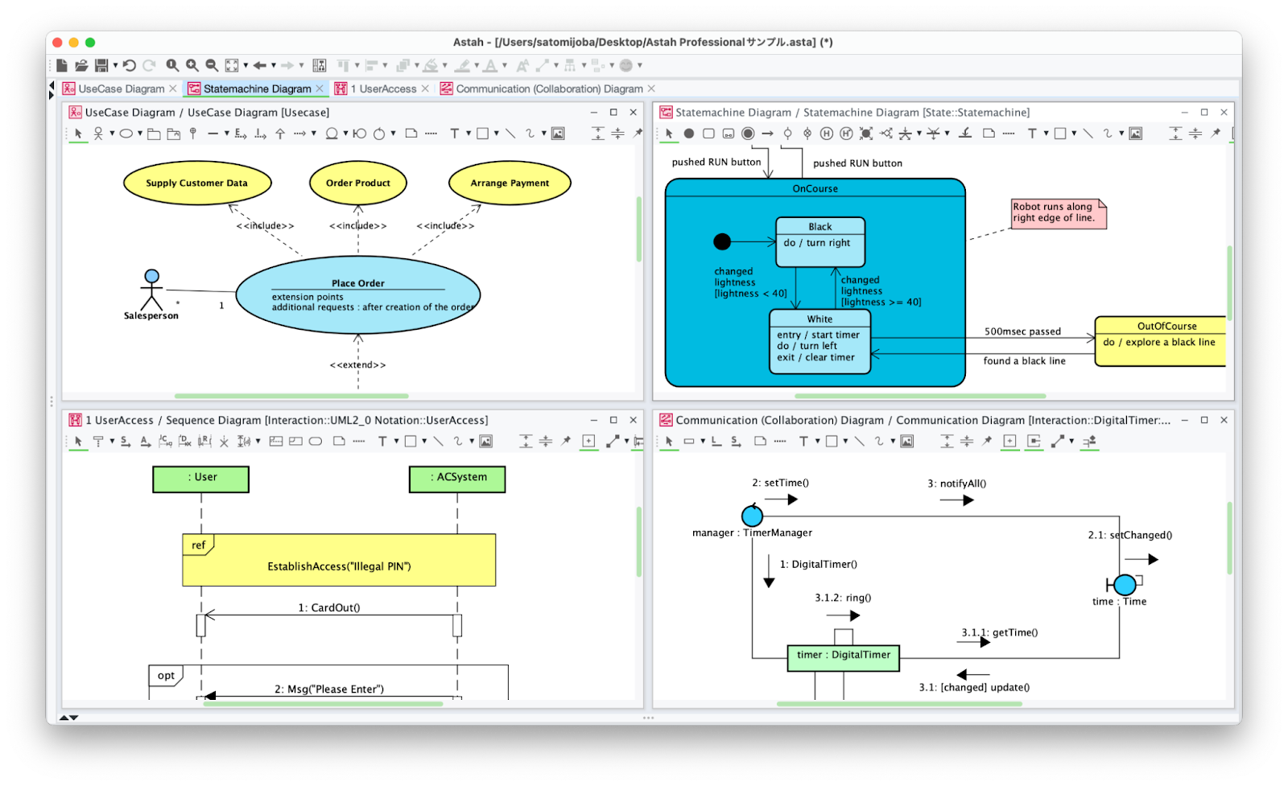Expand the Rectangle tool dropdown in Communication toolbar
Screen dimensions: 1288x786
click(x=845, y=441)
